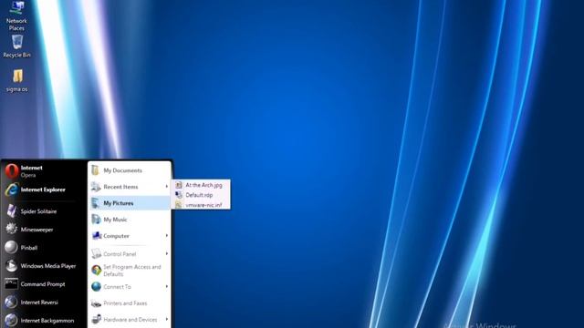Launch Internet Explorer from its label
584x328 pixels.
43,190
